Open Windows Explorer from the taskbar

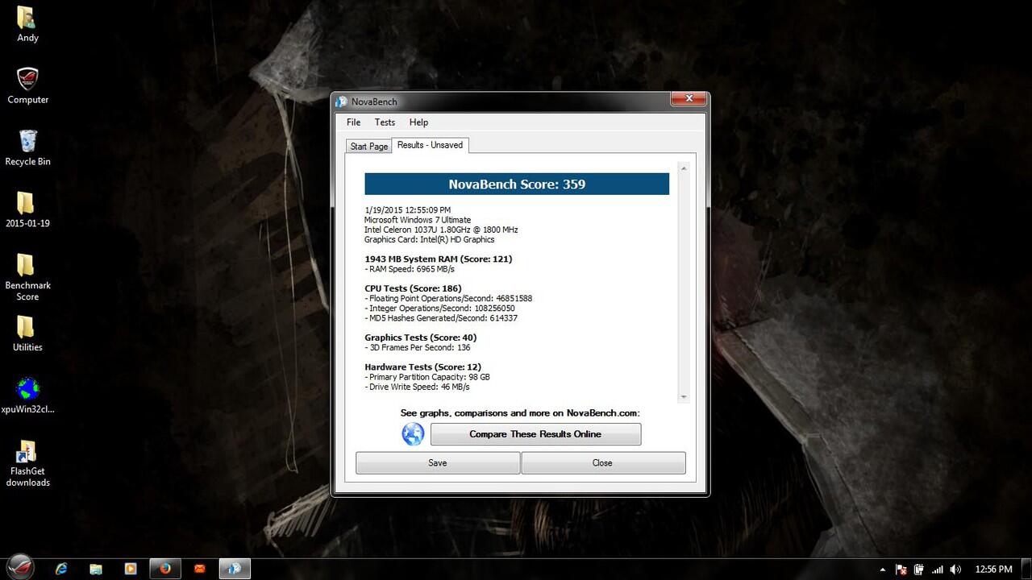click(x=96, y=569)
